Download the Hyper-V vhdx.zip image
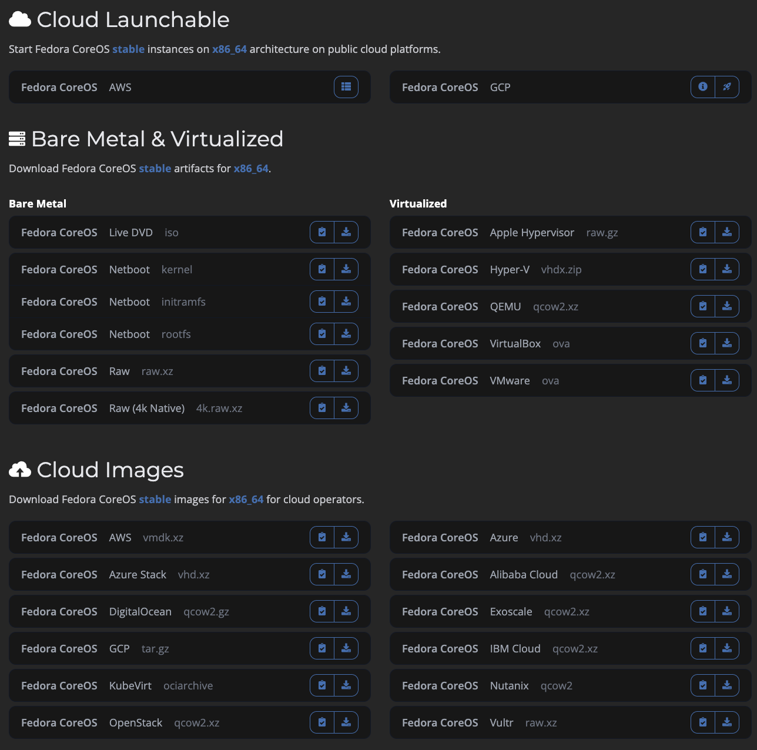The height and width of the screenshot is (750, 757). click(727, 269)
